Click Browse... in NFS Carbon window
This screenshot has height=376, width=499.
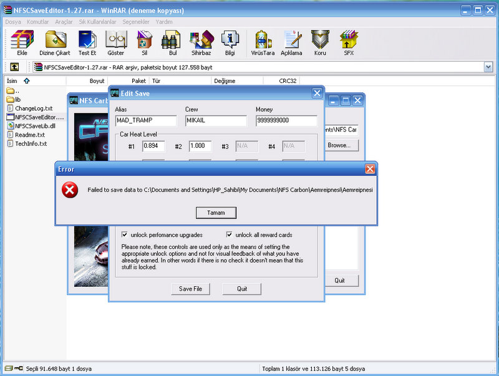coord(341,145)
